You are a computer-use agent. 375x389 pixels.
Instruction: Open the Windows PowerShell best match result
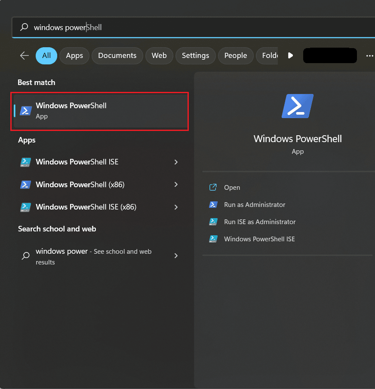[x=100, y=111]
